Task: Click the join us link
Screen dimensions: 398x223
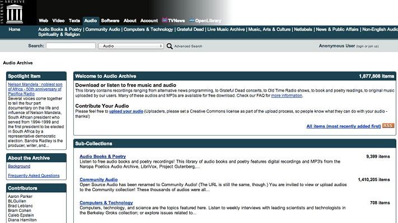Action: tap(373, 46)
